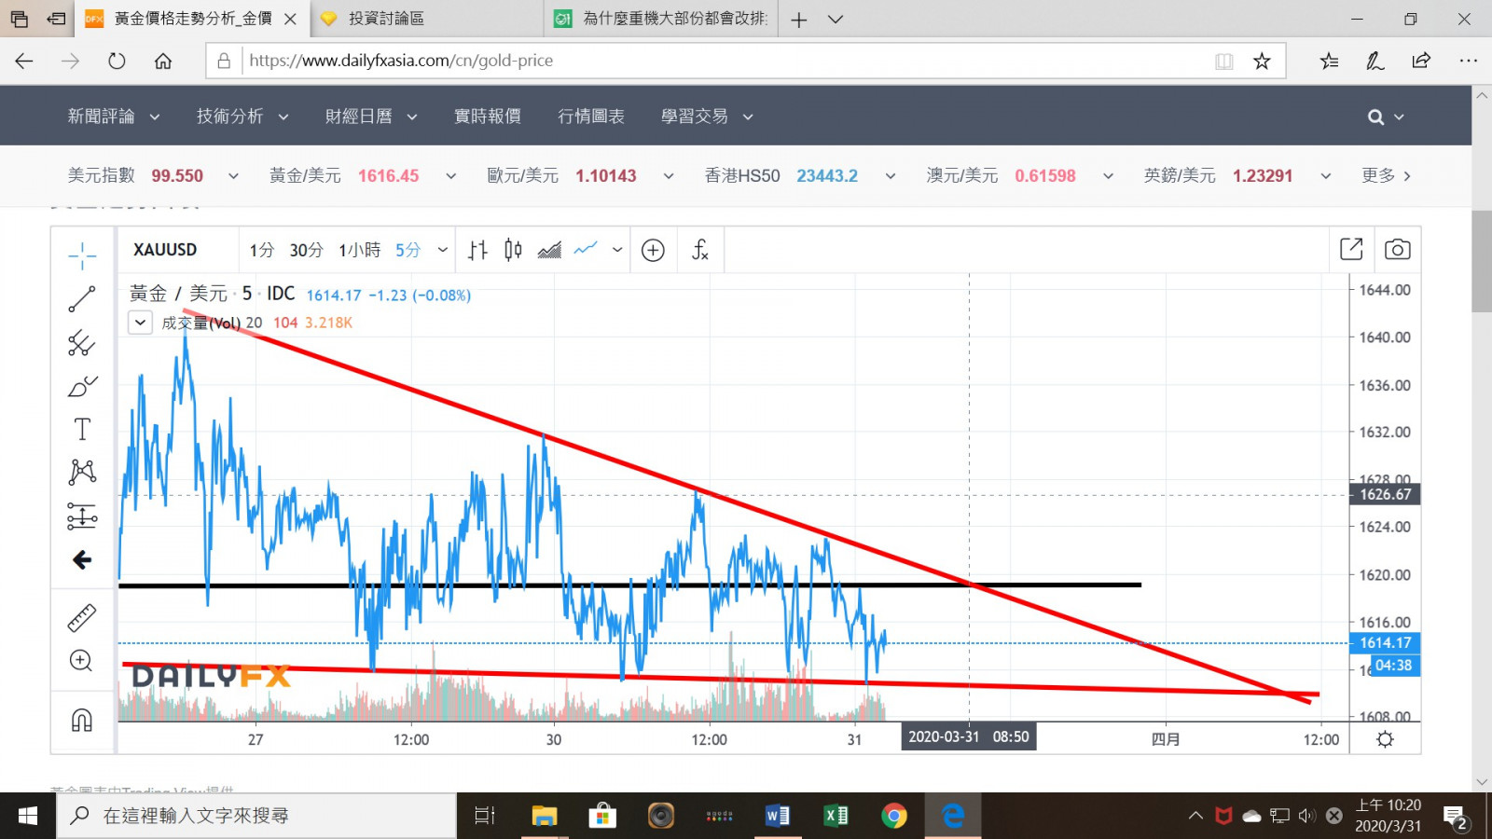Expand 英鎊/美元 ticker dropdown

[x=1325, y=176]
